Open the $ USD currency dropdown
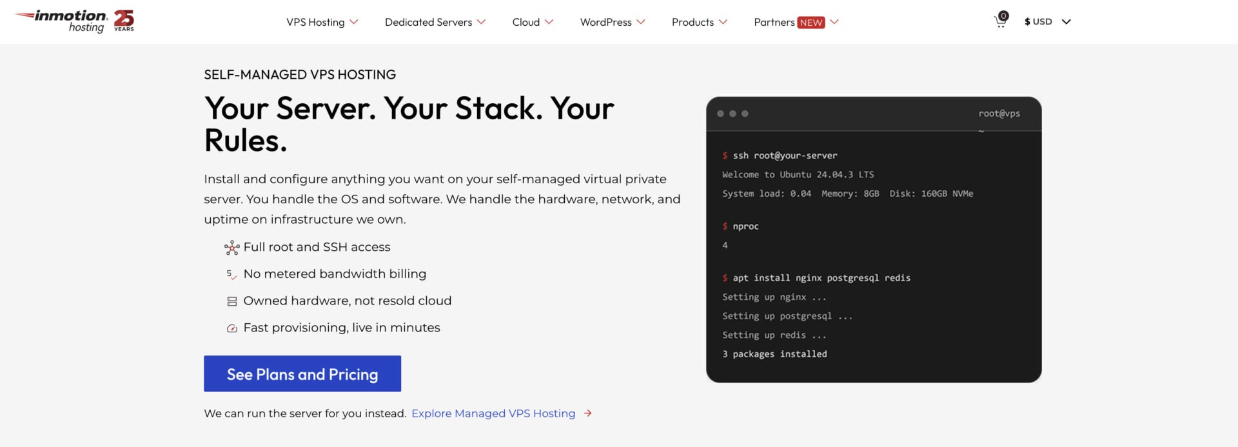The image size is (1238, 447). pyautogui.click(x=1047, y=21)
